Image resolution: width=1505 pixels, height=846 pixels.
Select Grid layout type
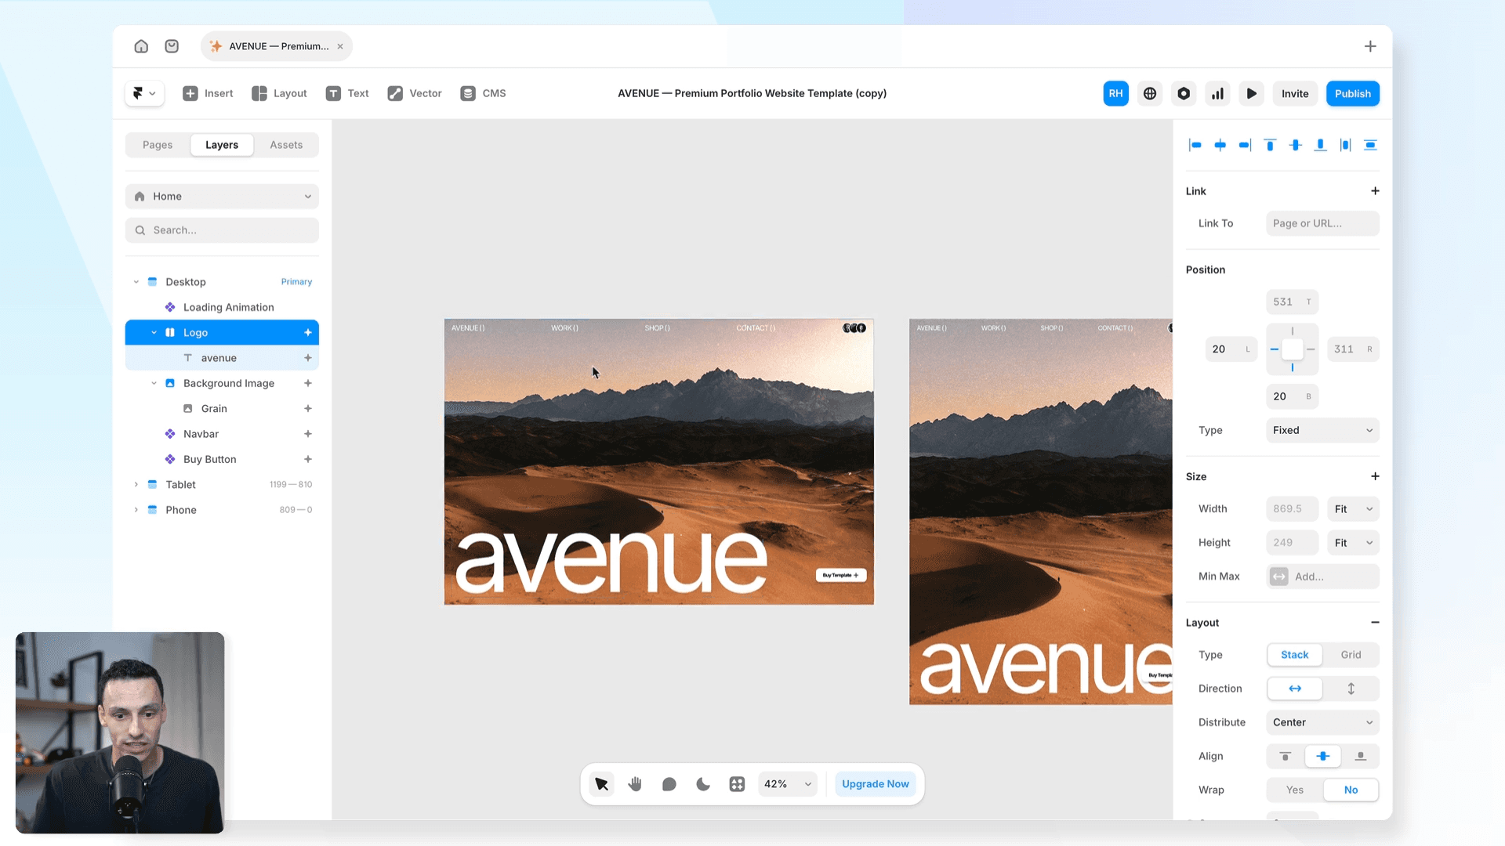[1351, 655]
